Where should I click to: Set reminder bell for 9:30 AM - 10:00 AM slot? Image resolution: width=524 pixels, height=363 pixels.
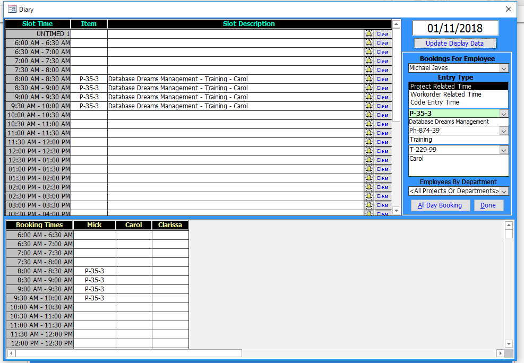pyautogui.click(x=368, y=106)
